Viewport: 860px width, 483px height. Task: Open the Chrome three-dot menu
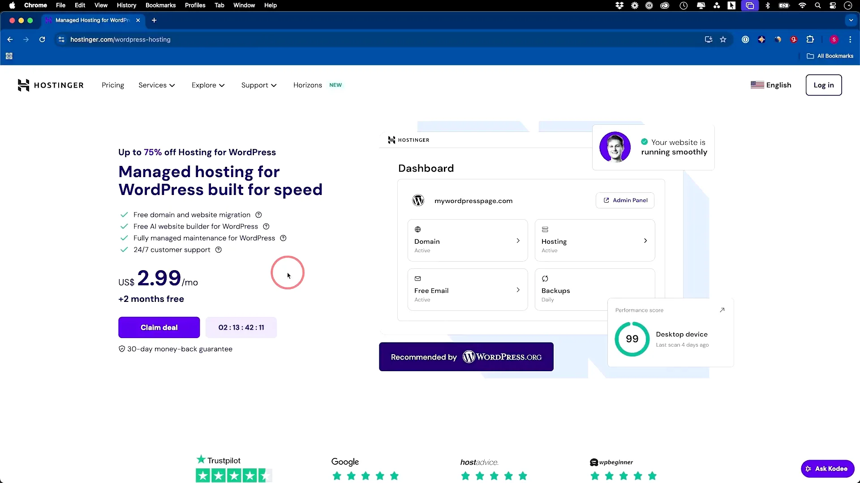pos(850,39)
